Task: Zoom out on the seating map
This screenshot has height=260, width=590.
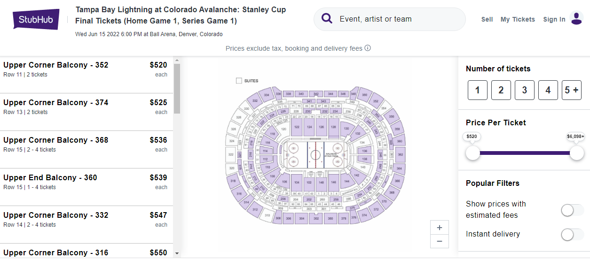Action: point(440,241)
